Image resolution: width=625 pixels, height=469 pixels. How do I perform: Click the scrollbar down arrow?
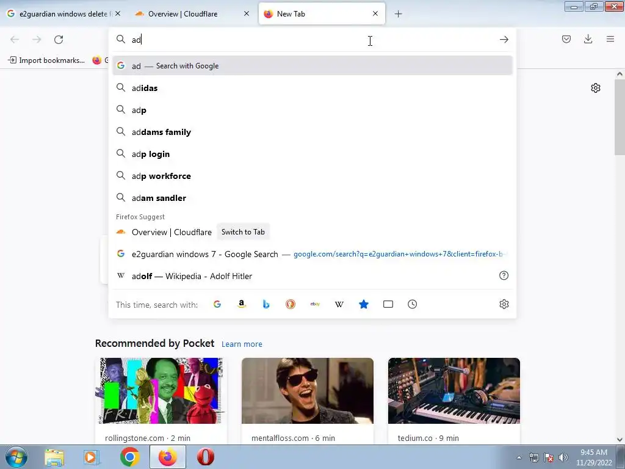point(620,440)
